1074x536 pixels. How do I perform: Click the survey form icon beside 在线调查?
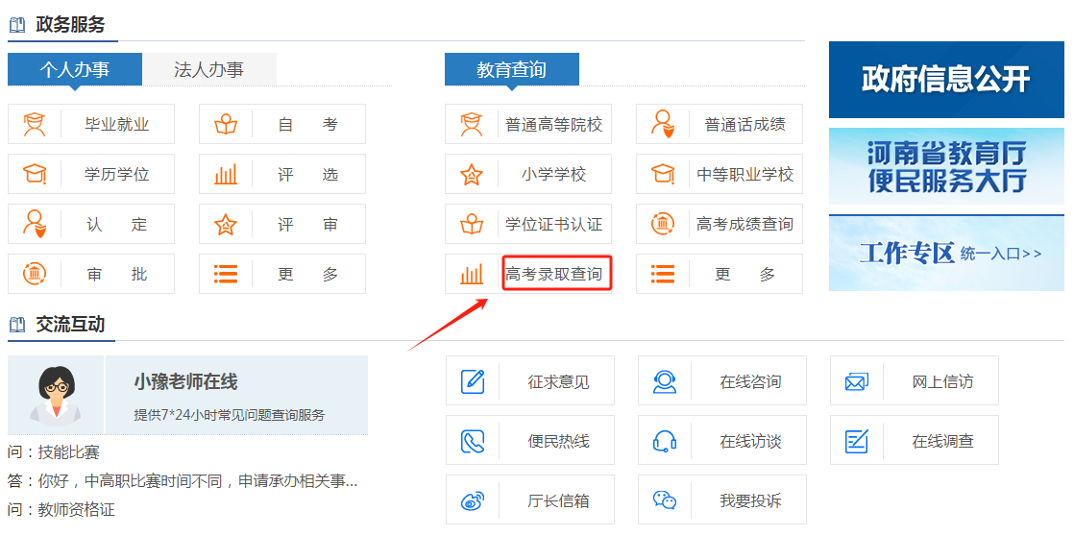[x=857, y=441]
